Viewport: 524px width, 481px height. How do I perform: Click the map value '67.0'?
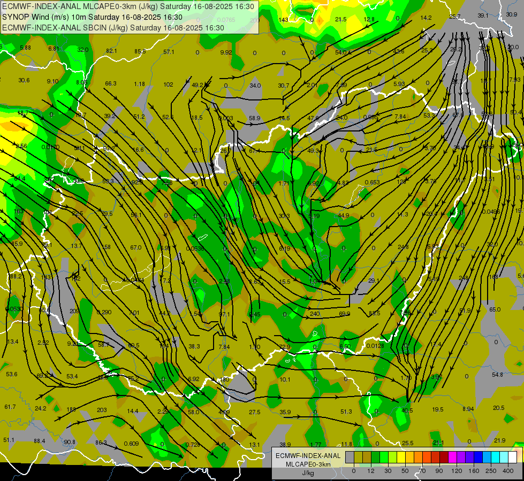(135, 247)
